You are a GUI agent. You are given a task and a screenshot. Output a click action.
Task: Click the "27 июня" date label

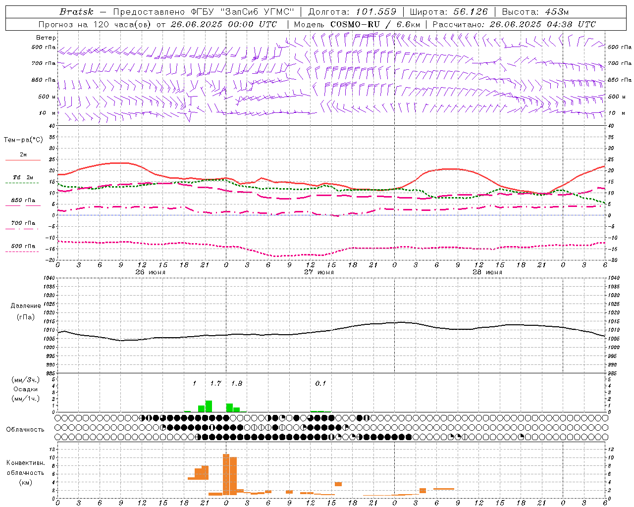(x=319, y=272)
